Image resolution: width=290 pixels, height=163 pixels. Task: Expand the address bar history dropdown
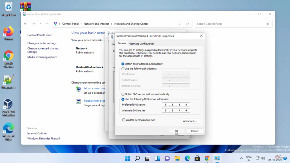tap(180, 24)
